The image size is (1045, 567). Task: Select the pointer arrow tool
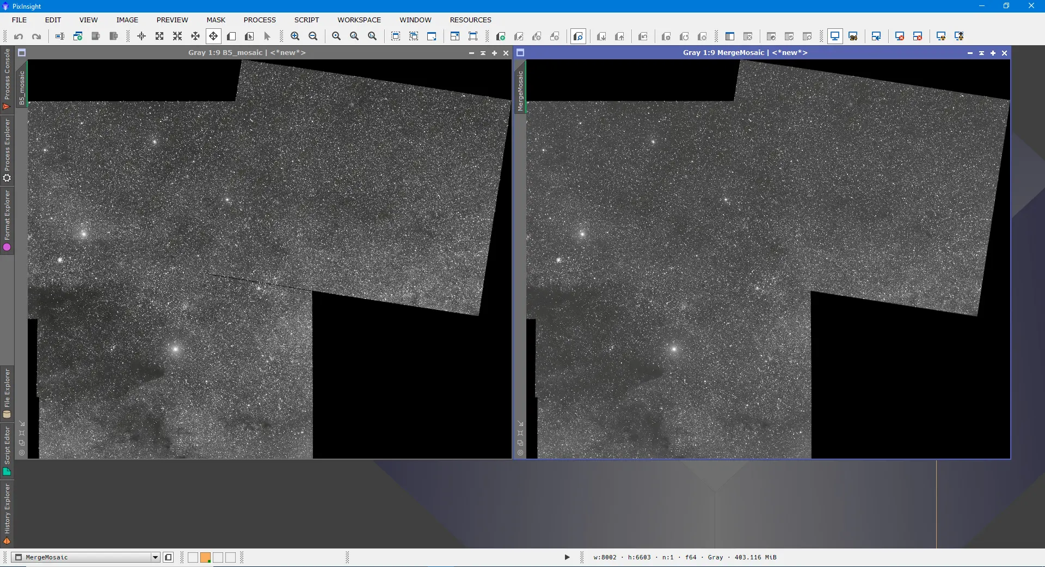tap(267, 36)
